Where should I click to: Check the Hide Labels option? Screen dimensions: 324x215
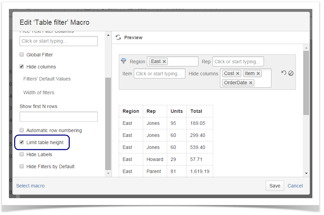coord(22,154)
